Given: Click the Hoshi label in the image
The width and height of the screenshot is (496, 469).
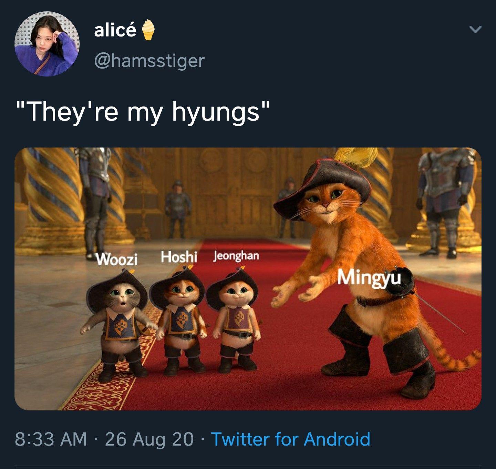Looking at the screenshot, I should point(179,257).
